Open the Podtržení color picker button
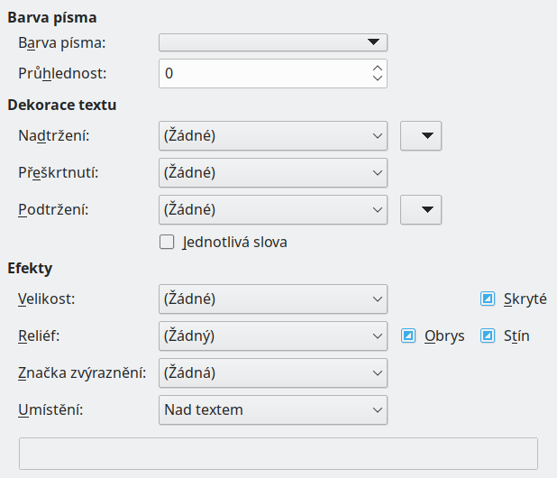The image size is (557, 478). [420, 209]
